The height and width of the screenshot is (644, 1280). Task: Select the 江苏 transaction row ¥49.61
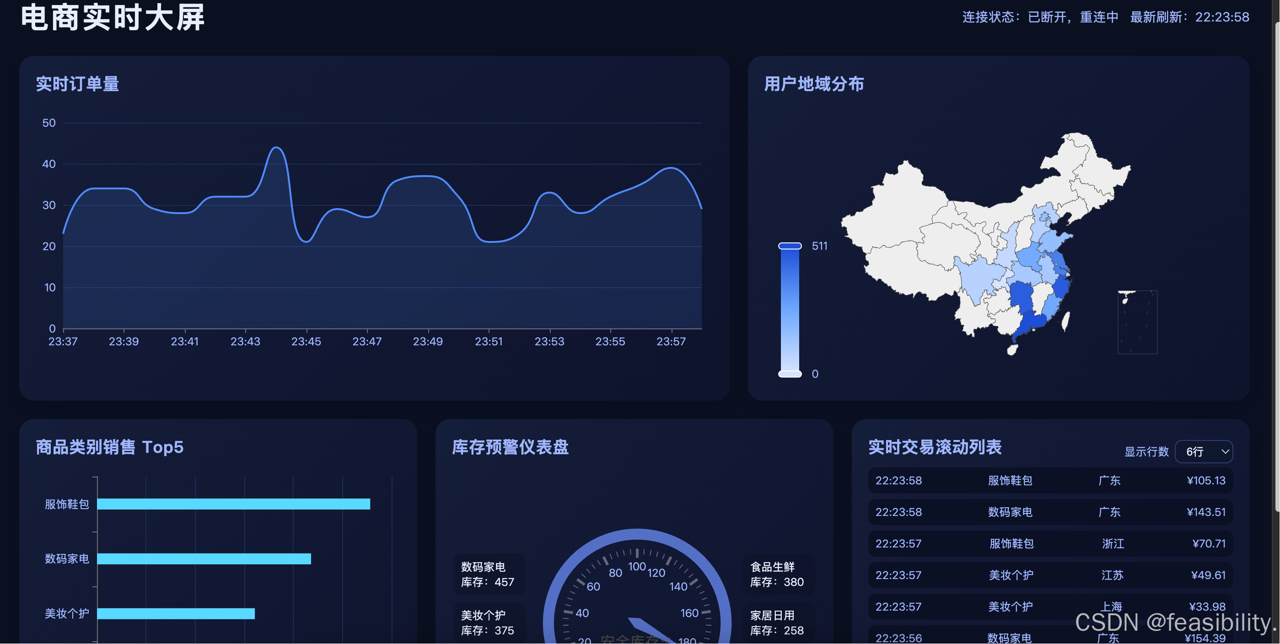[1050, 575]
